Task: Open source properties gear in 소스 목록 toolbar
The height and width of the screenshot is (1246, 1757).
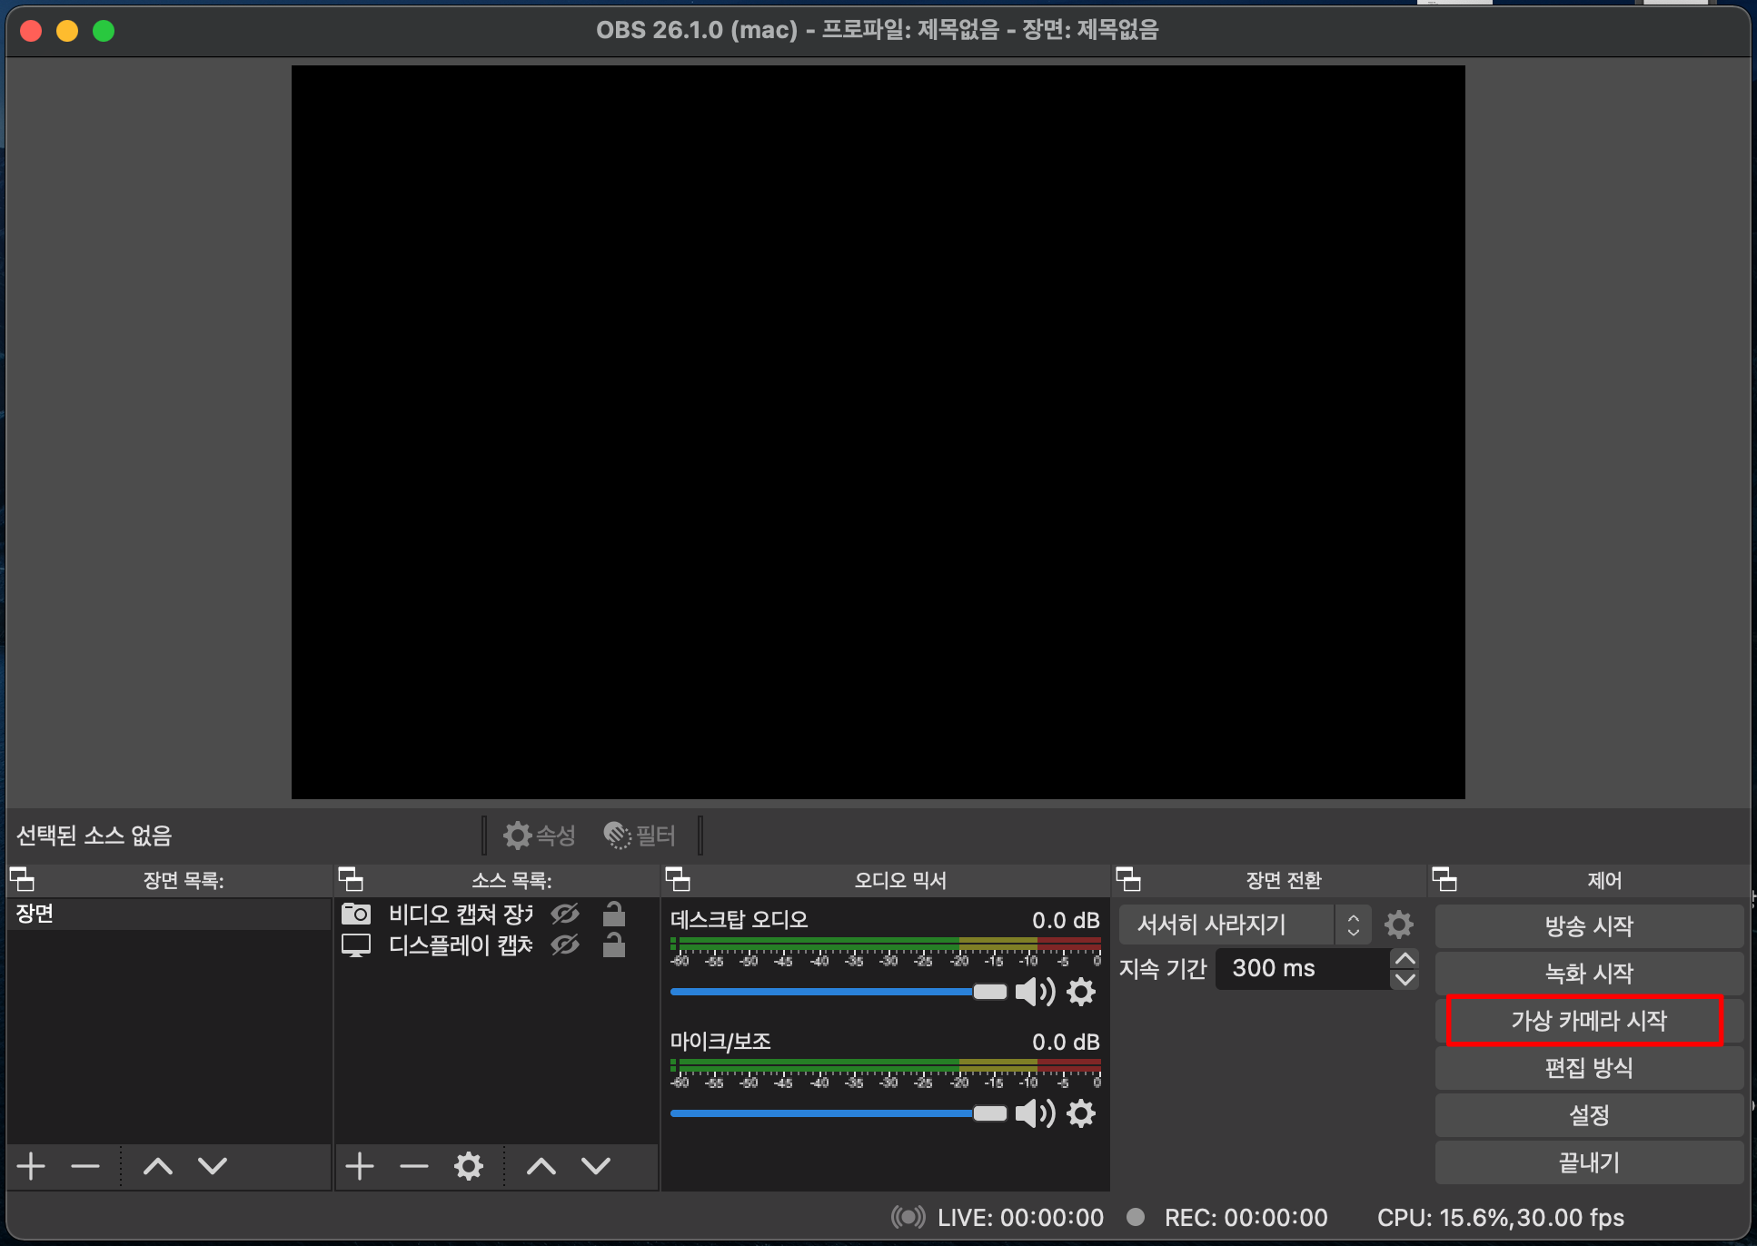Action: (x=468, y=1166)
